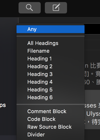The height and width of the screenshot is (140, 100).
Task: Select the Raw Source Block option
Action: 51,127
